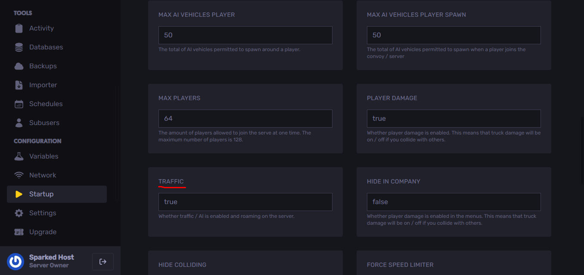The width and height of the screenshot is (584, 275).
Task: Click the Subusers person icon
Action: point(19,123)
